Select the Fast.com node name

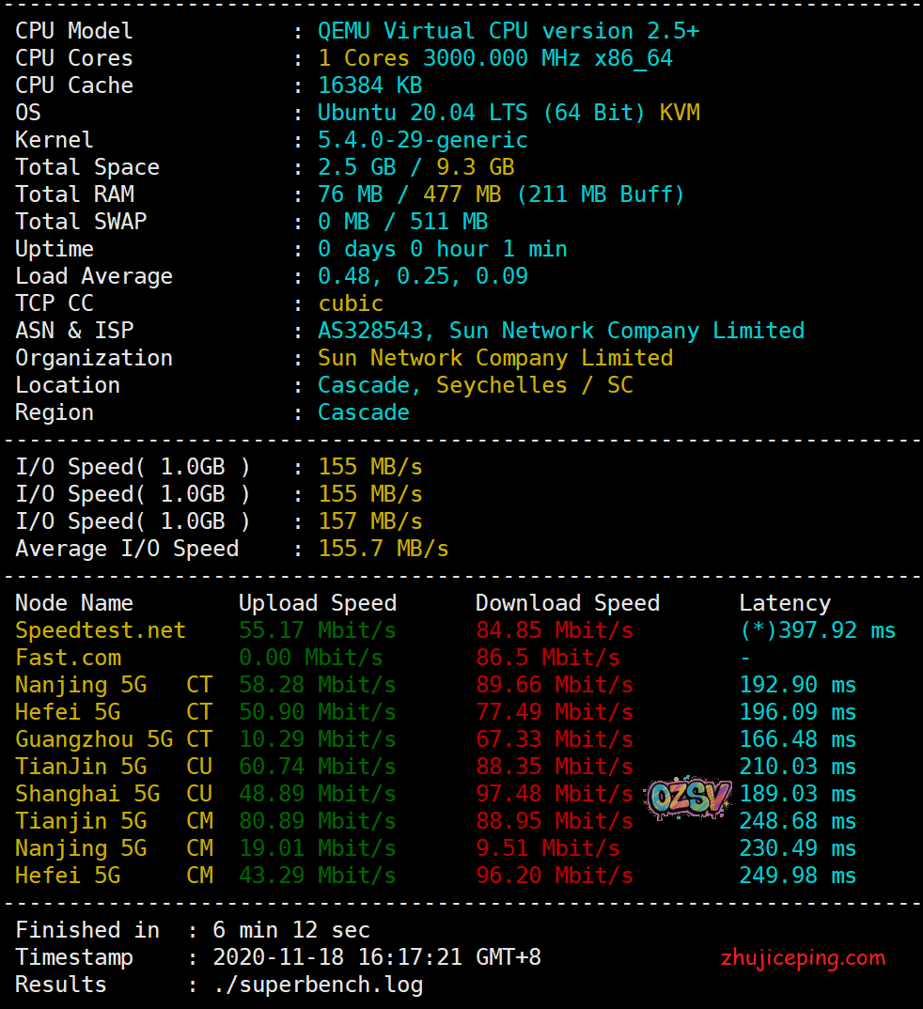(68, 658)
